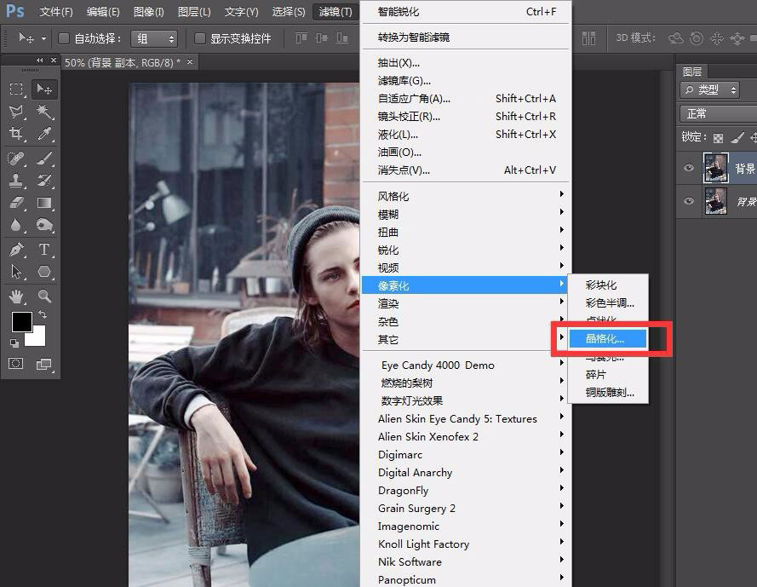Image resolution: width=757 pixels, height=587 pixels.
Task: Open the 组 selection dropdown
Action: 153,37
